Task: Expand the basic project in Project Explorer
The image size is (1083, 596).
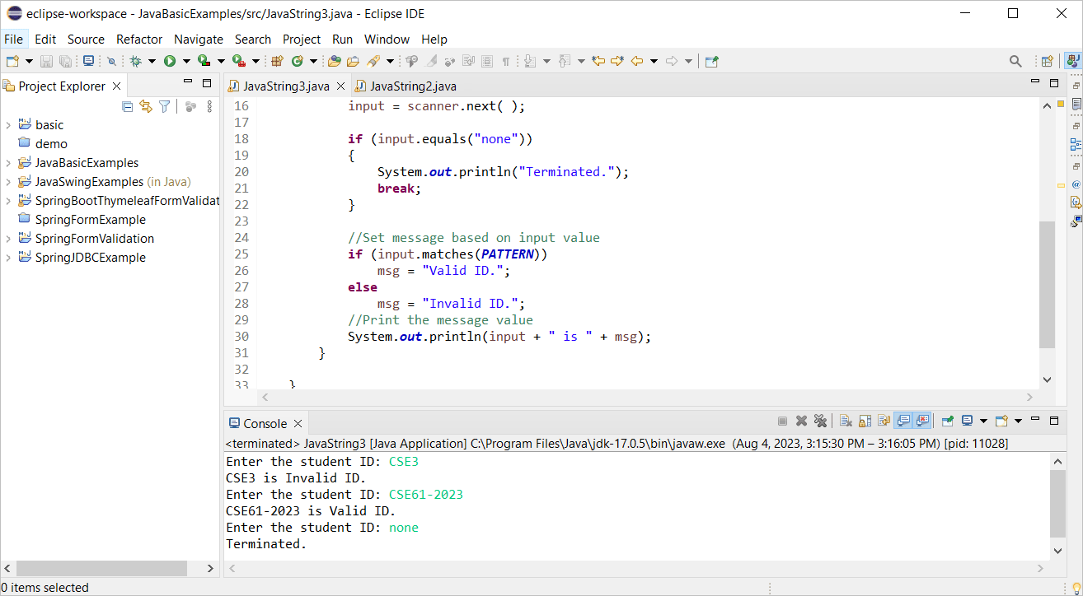Action: click(8, 124)
